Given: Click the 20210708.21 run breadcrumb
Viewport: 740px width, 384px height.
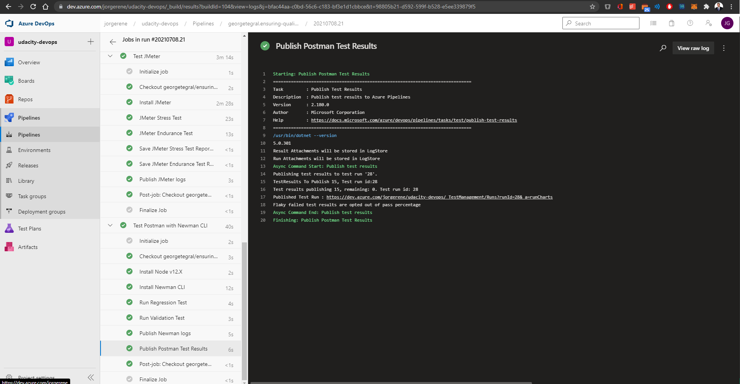Looking at the screenshot, I should pyautogui.click(x=329, y=23).
